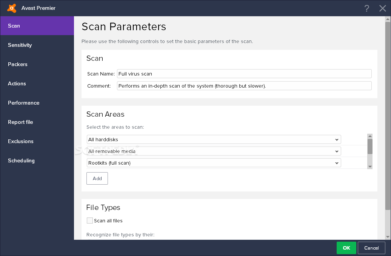This screenshot has width=391, height=256.
Task: Click main panel scroll-down arrow
Action: click(x=388, y=237)
